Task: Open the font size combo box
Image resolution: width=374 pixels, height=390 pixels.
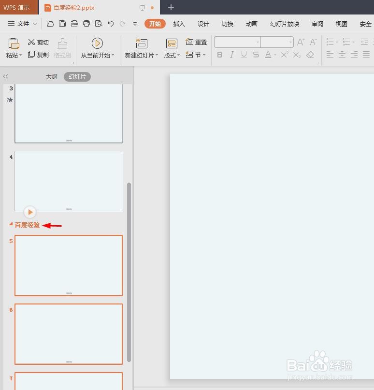Action: coord(277,42)
